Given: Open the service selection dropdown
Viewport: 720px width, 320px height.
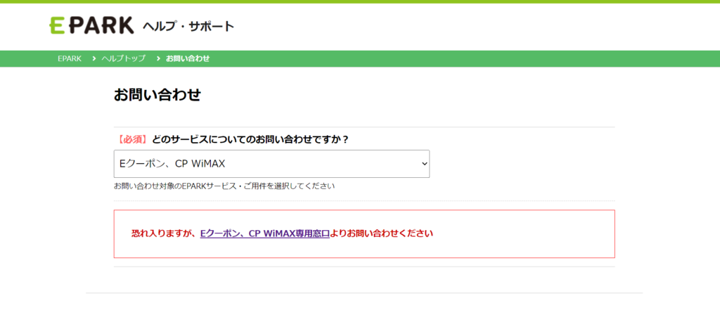Looking at the screenshot, I should 271,163.
